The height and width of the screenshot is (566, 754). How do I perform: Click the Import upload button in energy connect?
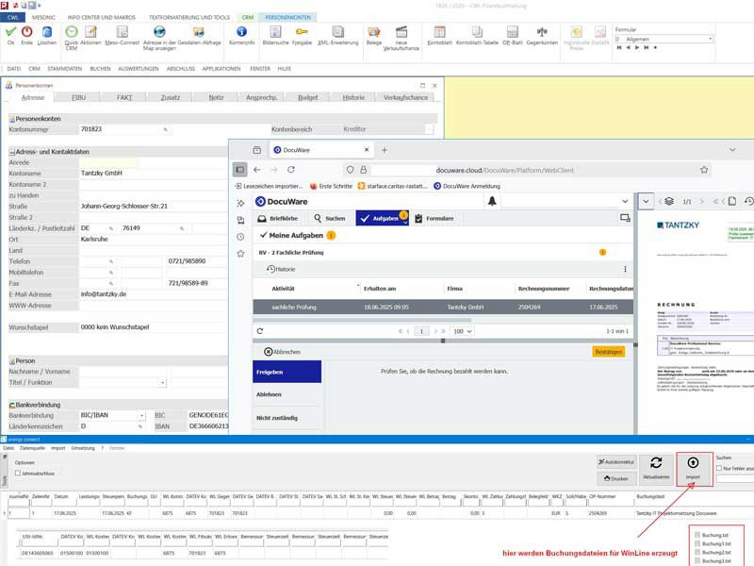tap(693, 468)
